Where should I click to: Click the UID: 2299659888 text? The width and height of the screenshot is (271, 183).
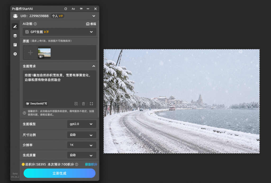click(34, 16)
